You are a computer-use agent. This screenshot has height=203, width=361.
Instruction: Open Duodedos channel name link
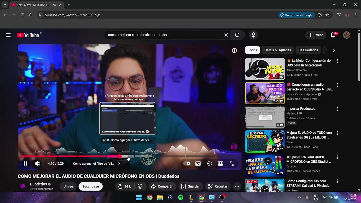pyautogui.click(x=38, y=184)
